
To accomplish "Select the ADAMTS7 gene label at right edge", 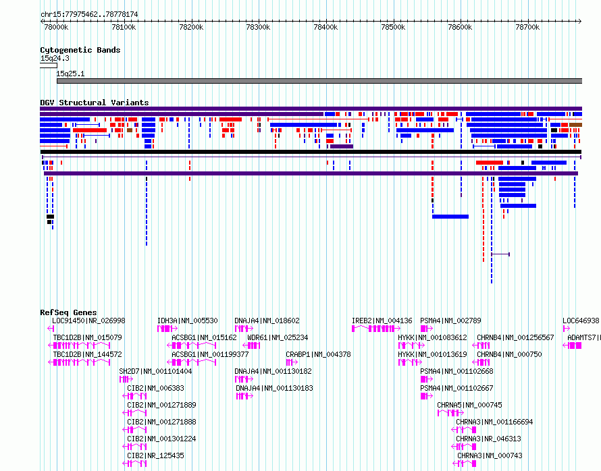I will 584,337.
